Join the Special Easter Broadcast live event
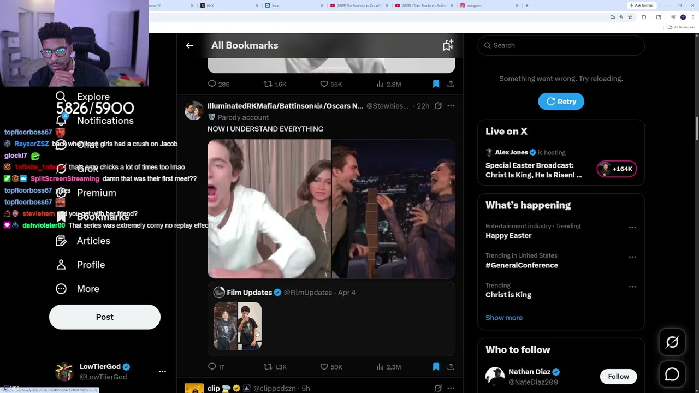Screen dimensions: 699x393 534,170
